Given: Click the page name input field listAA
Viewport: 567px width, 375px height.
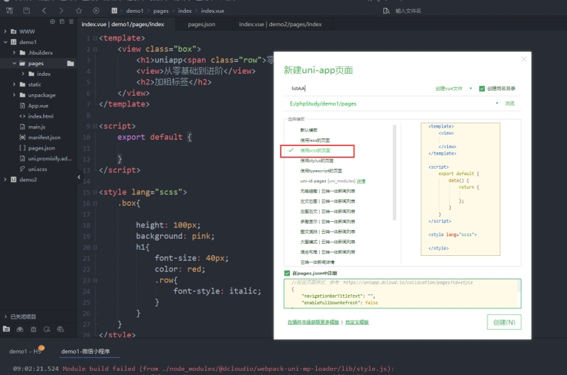Looking at the screenshot, I should 359,88.
